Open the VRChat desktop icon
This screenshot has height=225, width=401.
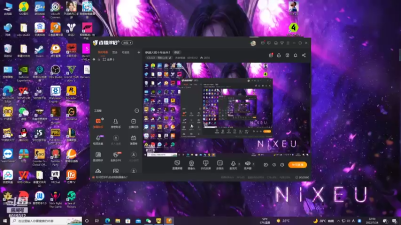[55, 177]
